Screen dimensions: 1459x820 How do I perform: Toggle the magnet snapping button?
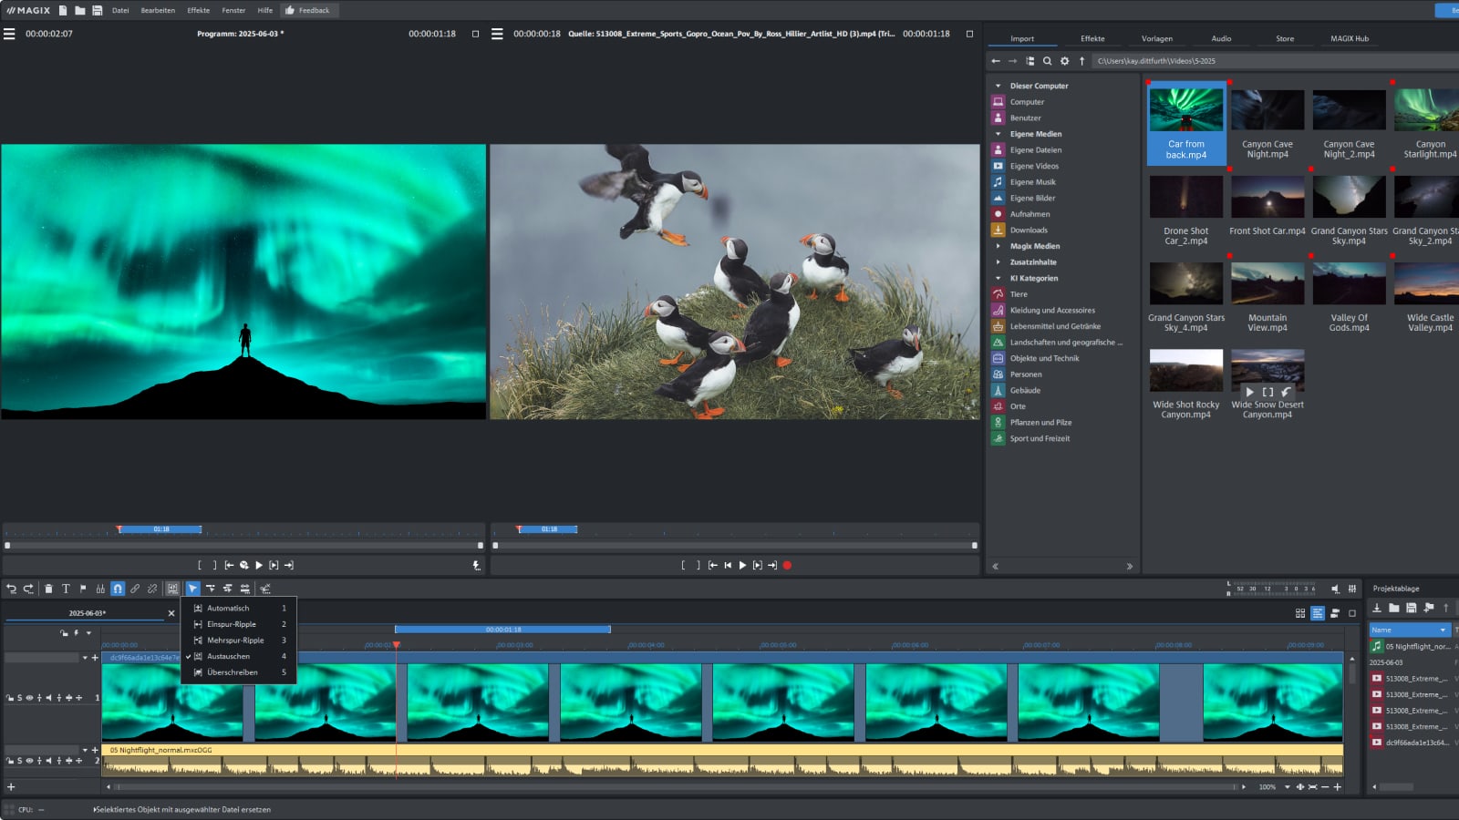pos(118,589)
